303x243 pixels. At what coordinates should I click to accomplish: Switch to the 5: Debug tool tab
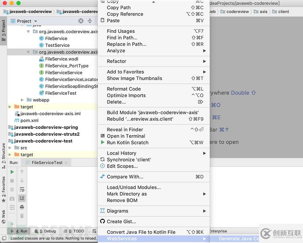tap(45, 231)
